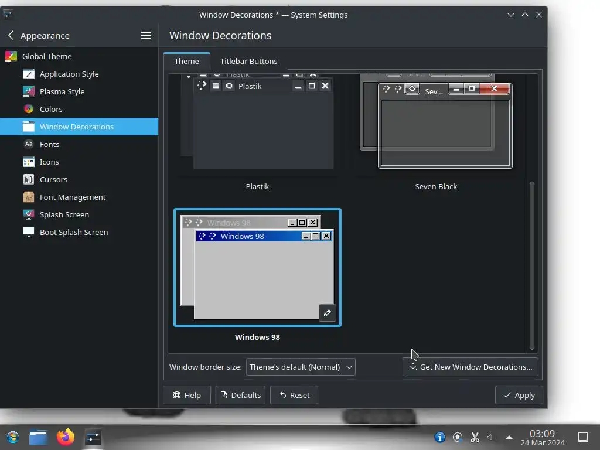Open the info notification tray icon

pos(439,437)
